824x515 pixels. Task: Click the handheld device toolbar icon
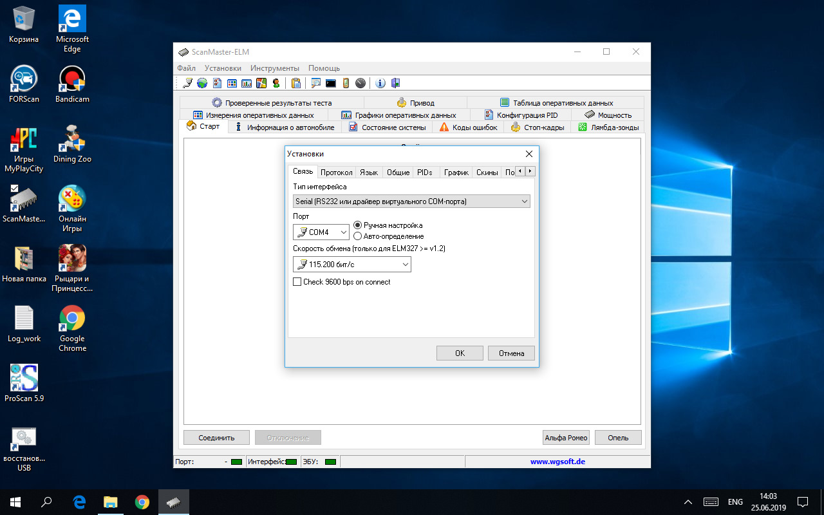coord(346,83)
